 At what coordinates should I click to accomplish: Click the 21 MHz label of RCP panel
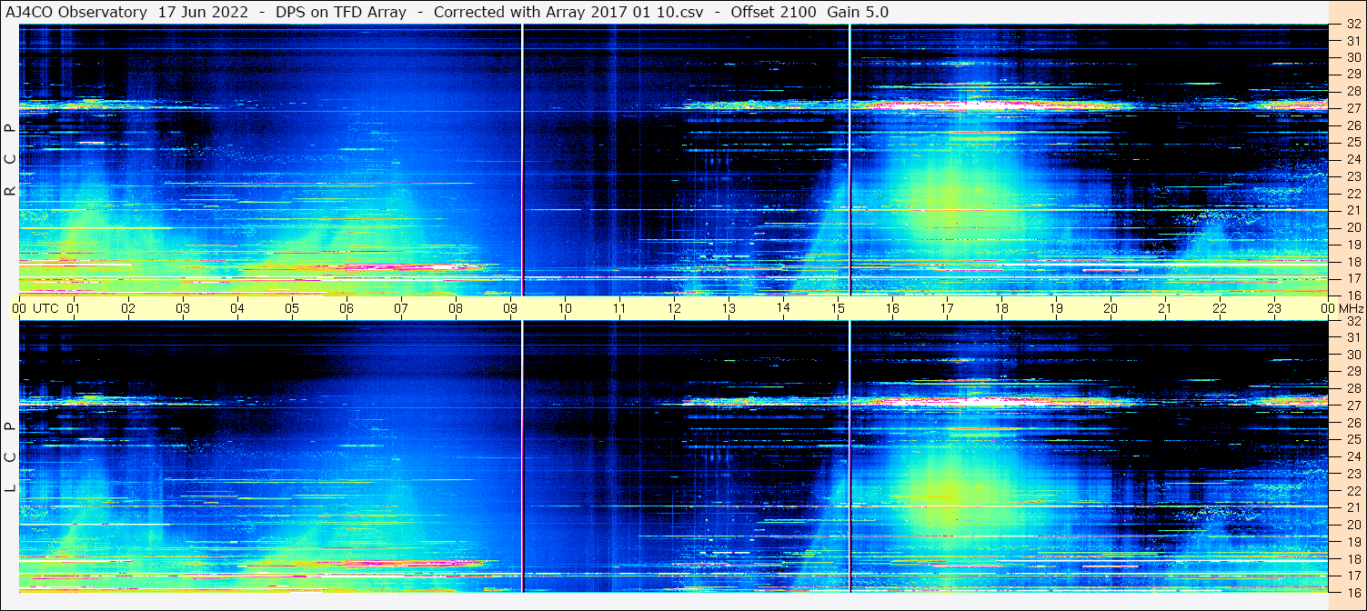(1353, 210)
